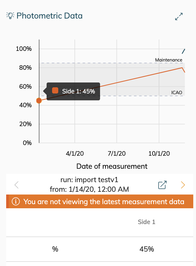The width and height of the screenshot is (196, 266).
Task: Click the lightbulb icon beside Photometric Data
Action: [x=10, y=16]
